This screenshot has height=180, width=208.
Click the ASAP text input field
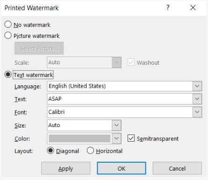click(x=120, y=99)
